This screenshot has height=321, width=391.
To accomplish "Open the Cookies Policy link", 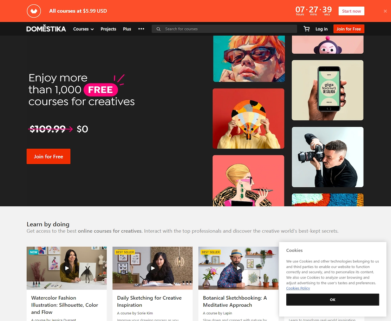I will click(298, 288).
